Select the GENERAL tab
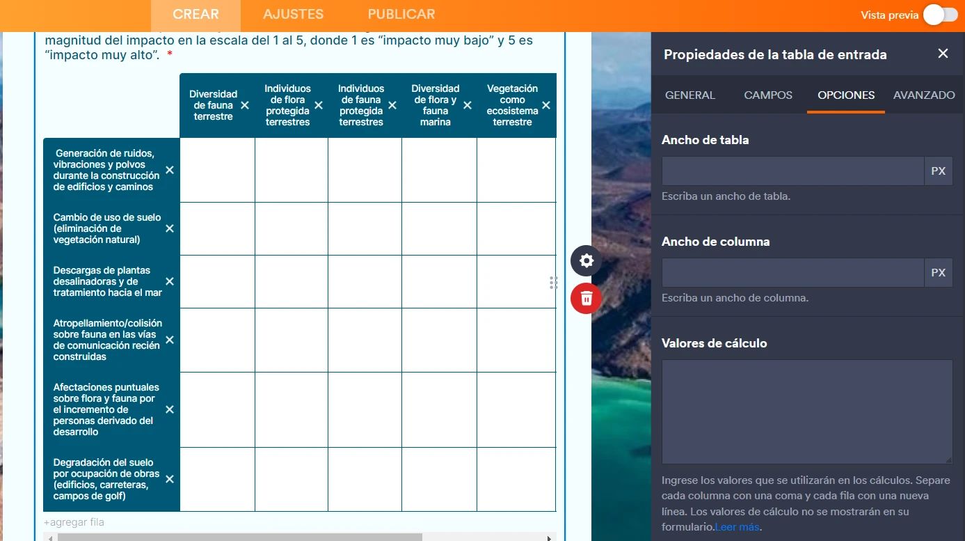Screen dimensions: 965x541 689,95
